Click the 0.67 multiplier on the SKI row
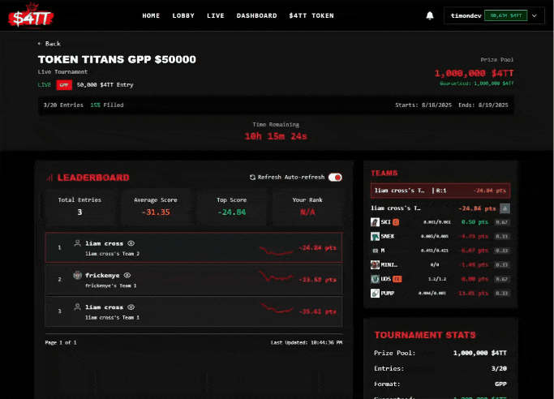 click(x=502, y=222)
